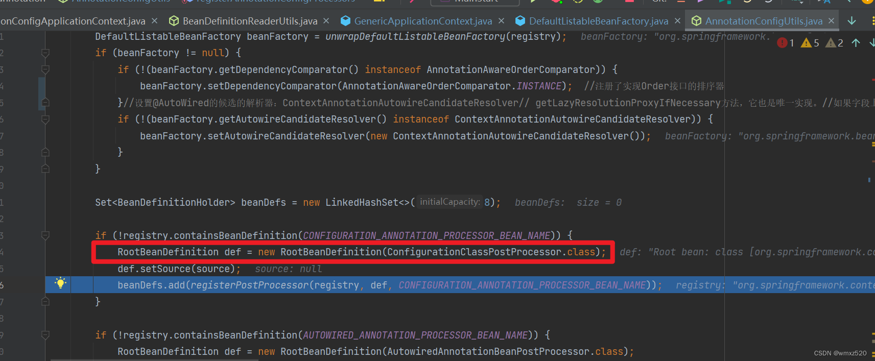The width and height of the screenshot is (875, 361).
Task: Click class icon on GenericApplicationContext.java tab
Action: click(x=345, y=21)
